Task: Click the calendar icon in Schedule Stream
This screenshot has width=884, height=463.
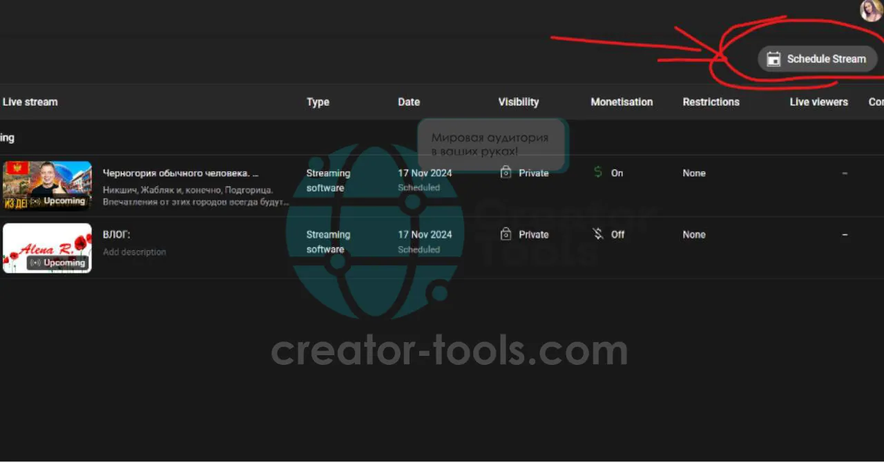Action: pyautogui.click(x=773, y=59)
